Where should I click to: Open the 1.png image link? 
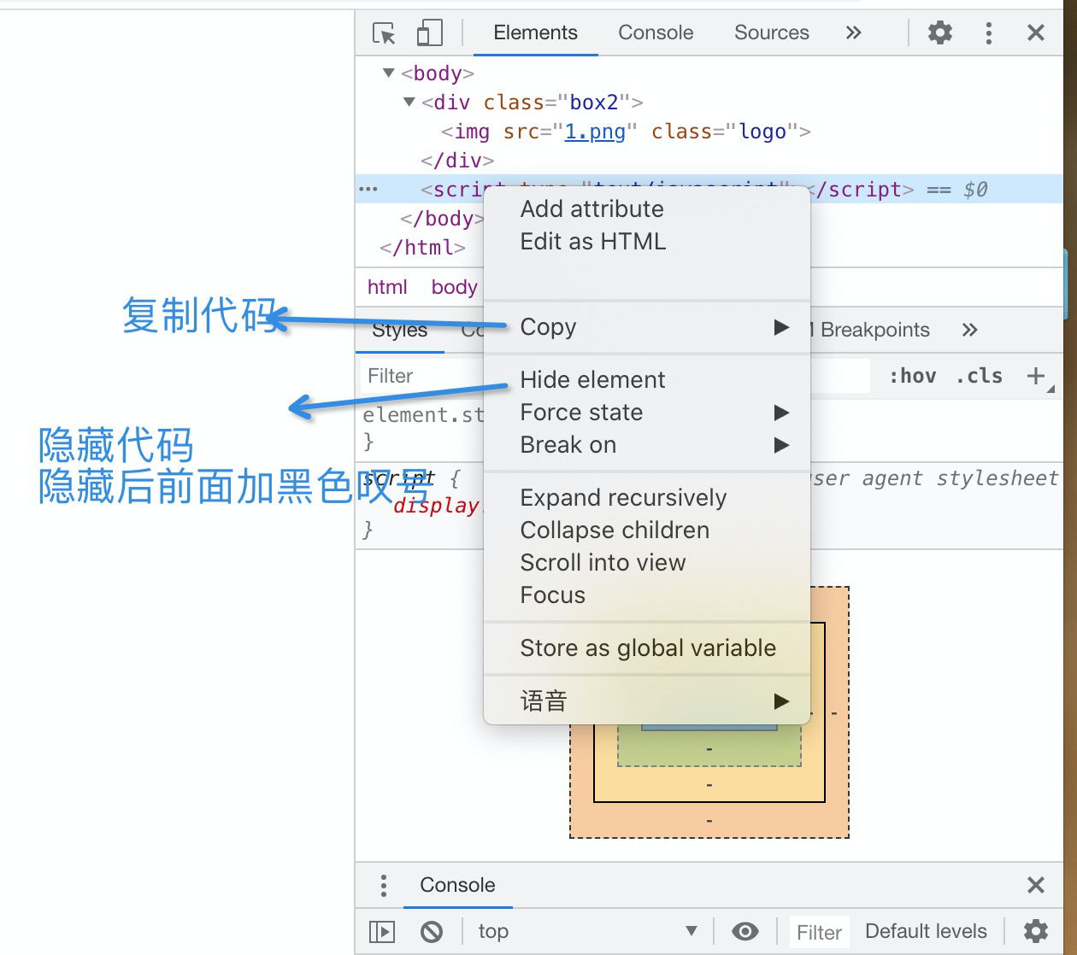point(596,132)
